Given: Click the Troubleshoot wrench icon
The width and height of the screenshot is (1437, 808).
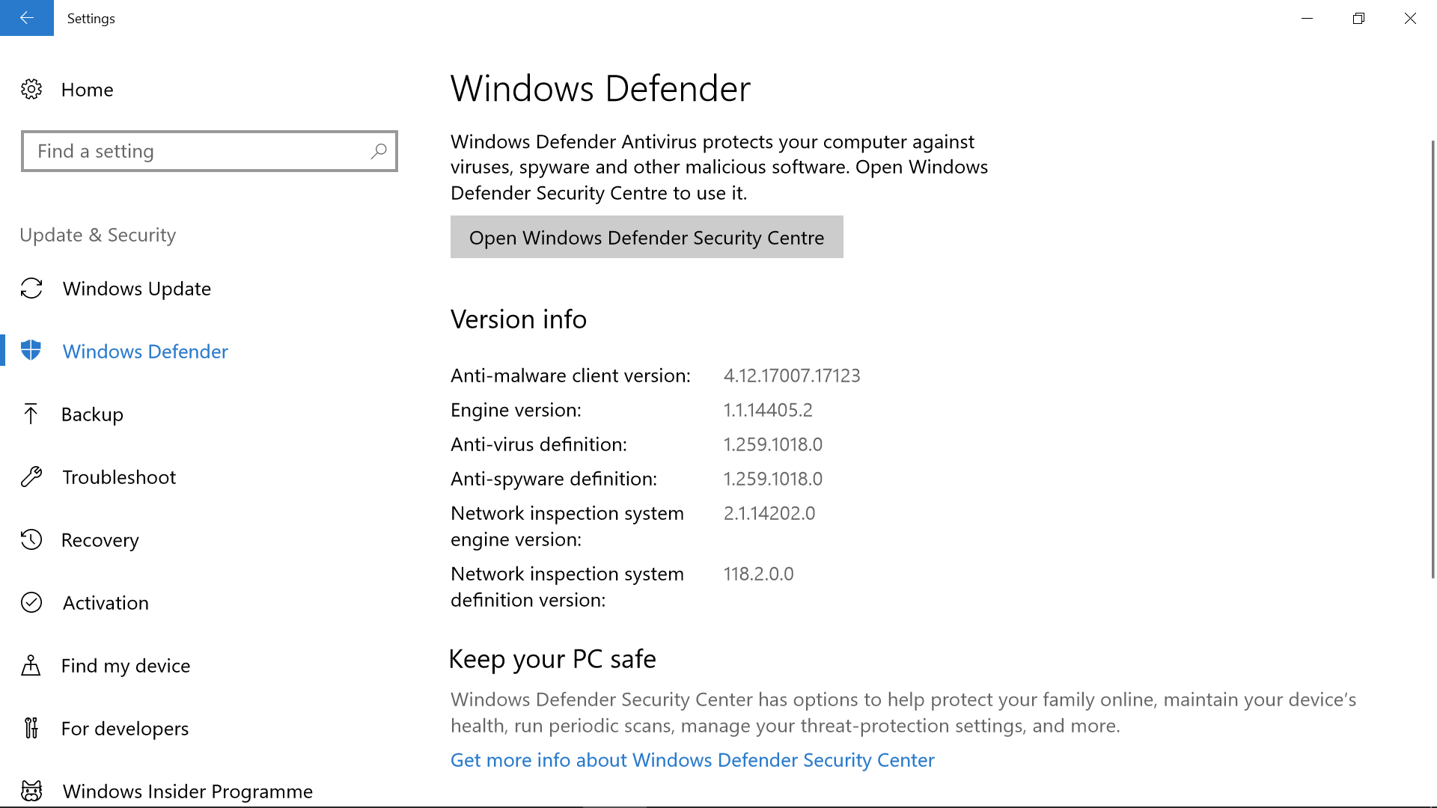Looking at the screenshot, I should click(31, 477).
